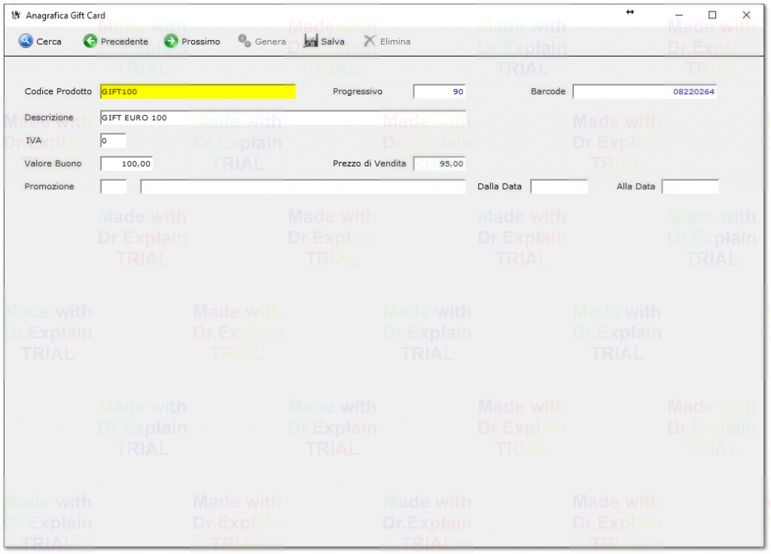Maximize the Anagrafica Gift Card window
Screen dimensions: 771x554
[x=712, y=15]
